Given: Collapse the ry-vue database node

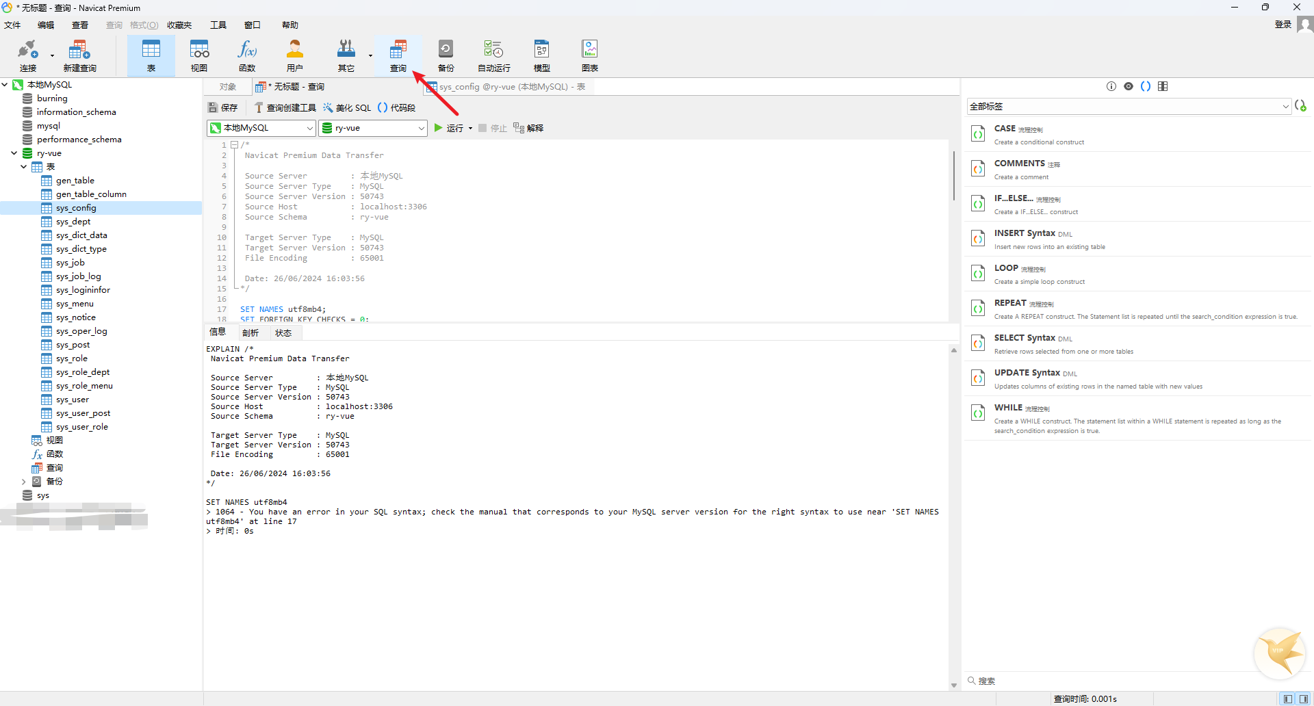Looking at the screenshot, I should coord(14,153).
